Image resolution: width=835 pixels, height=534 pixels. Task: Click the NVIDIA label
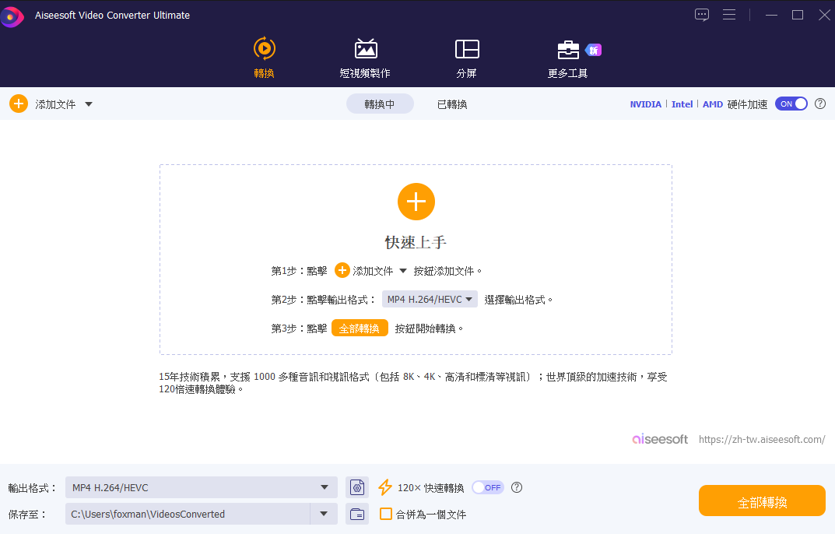tap(645, 104)
